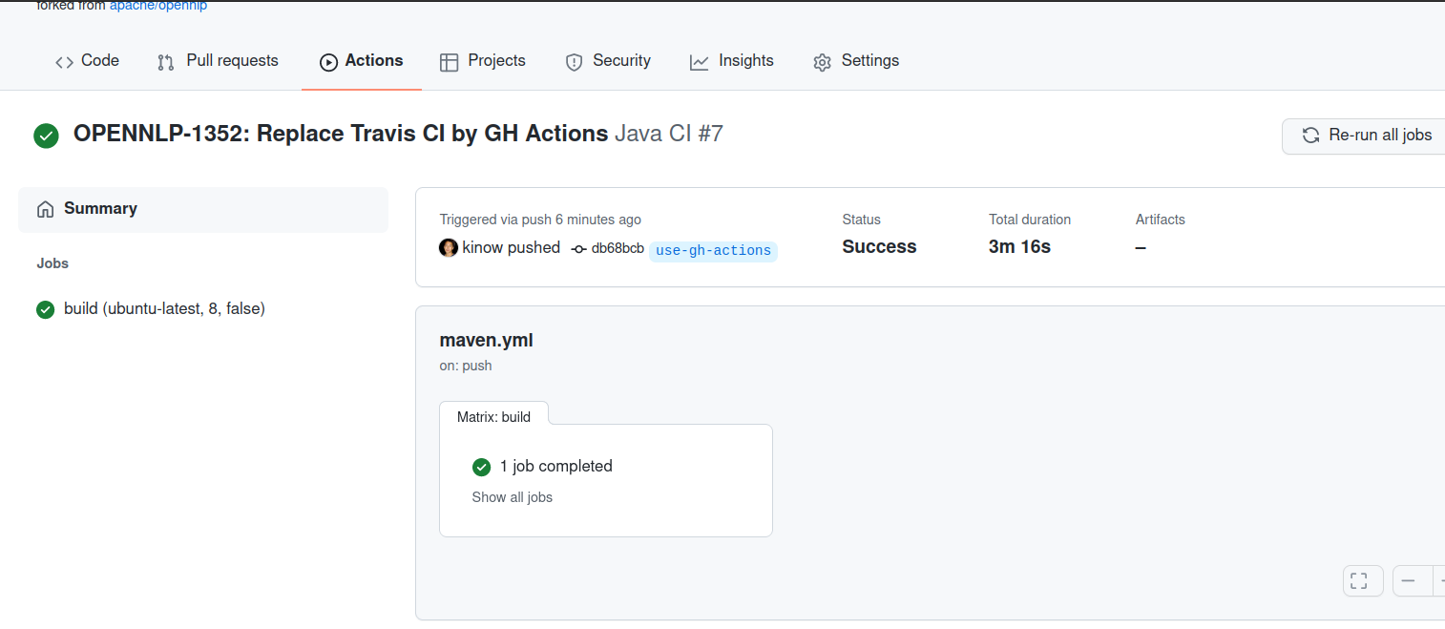This screenshot has height=629, width=1445.
Task: Click the Projects table icon
Action: point(449,62)
